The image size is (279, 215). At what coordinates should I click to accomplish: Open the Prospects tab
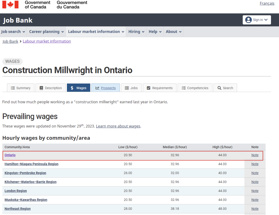click(105, 88)
